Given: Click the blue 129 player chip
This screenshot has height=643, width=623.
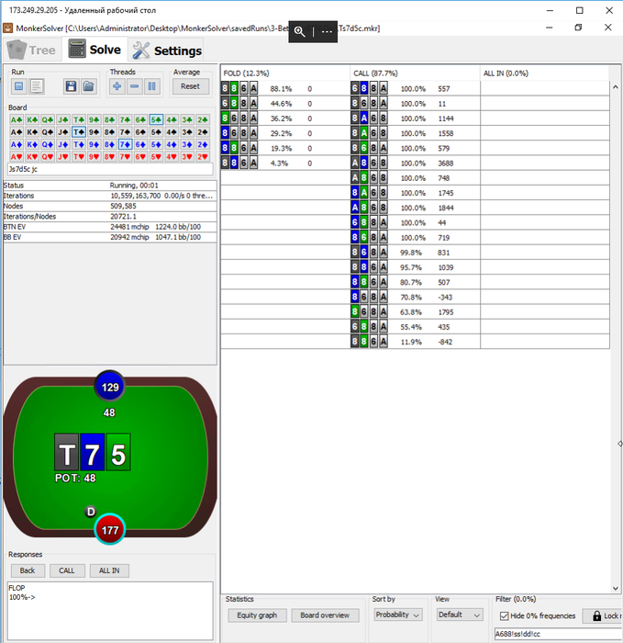Looking at the screenshot, I should click(110, 387).
